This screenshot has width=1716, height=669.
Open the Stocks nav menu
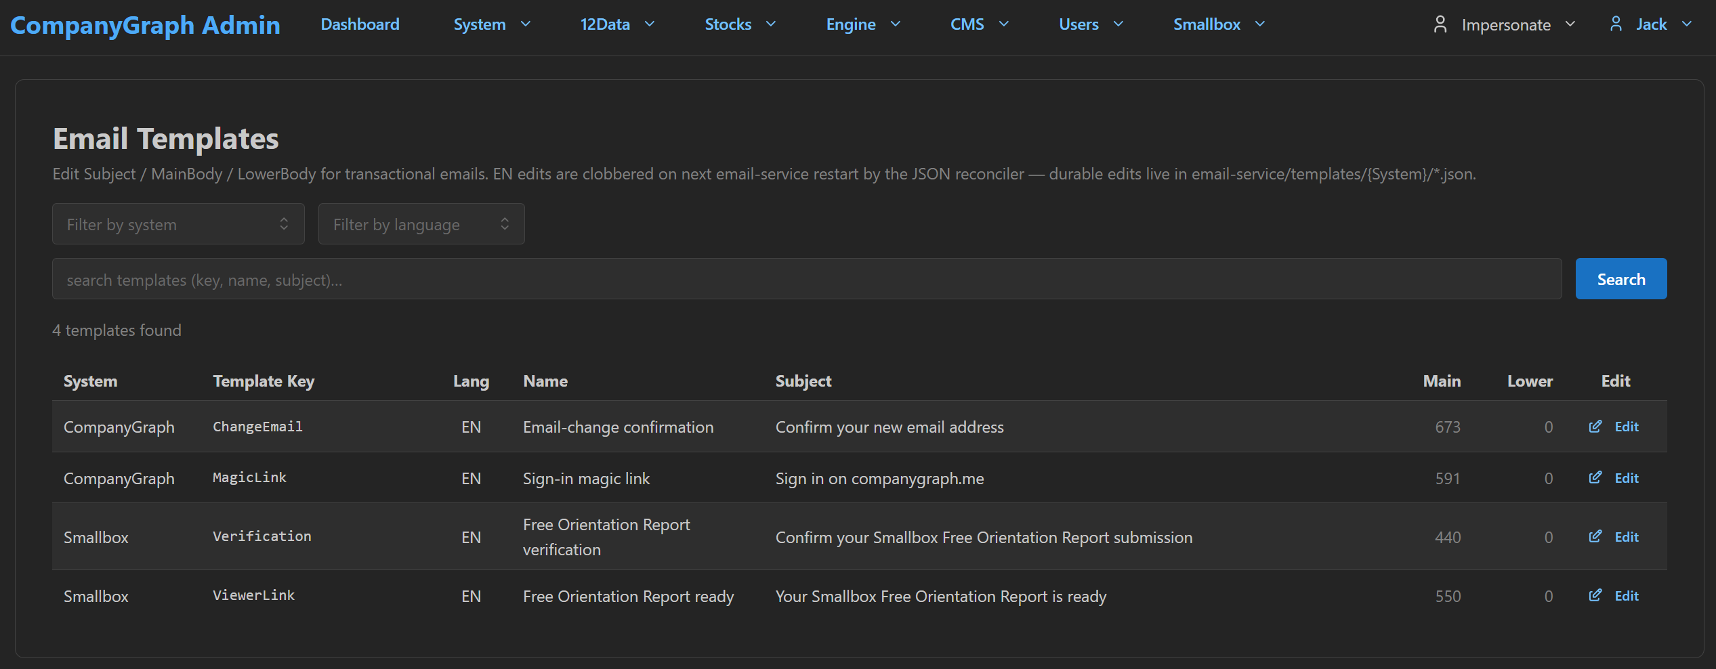728,24
